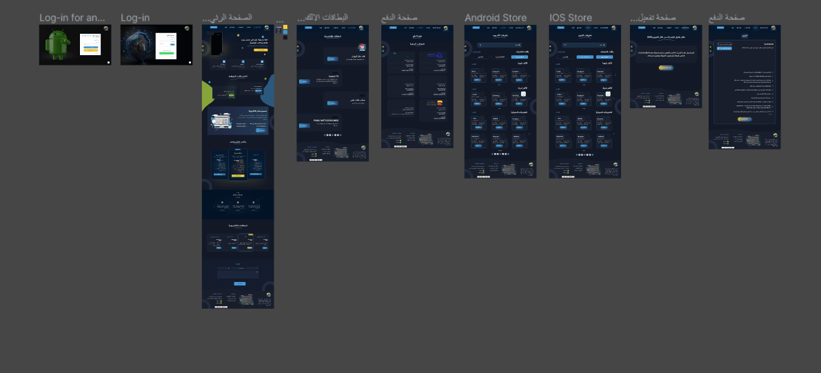Select the 'Log-in' frame label
The width and height of the screenshot is (821, 373).
click(135, 18)
